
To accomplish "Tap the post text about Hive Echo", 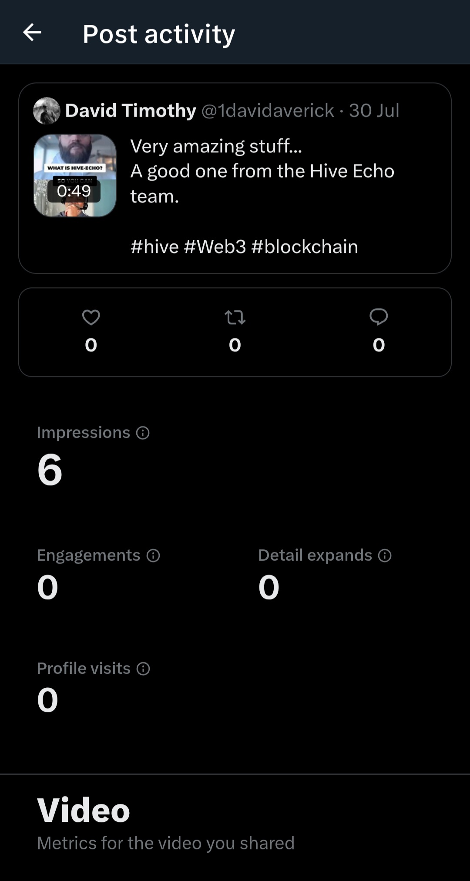I will pos(262,171).
